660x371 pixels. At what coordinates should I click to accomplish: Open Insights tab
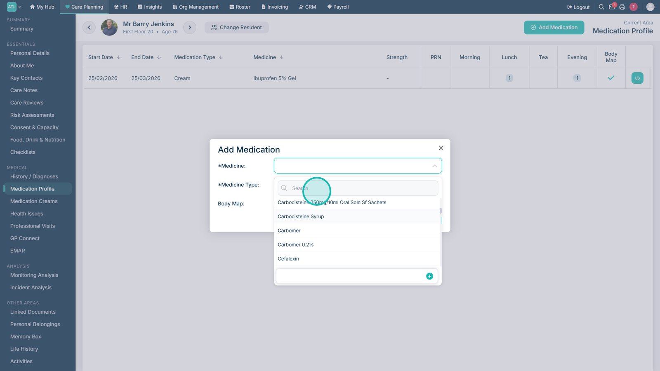coord(150,7)
